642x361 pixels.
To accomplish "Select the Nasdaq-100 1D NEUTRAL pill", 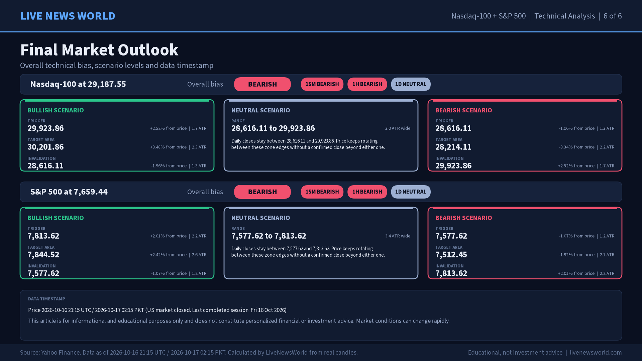I will pos(411,84).
